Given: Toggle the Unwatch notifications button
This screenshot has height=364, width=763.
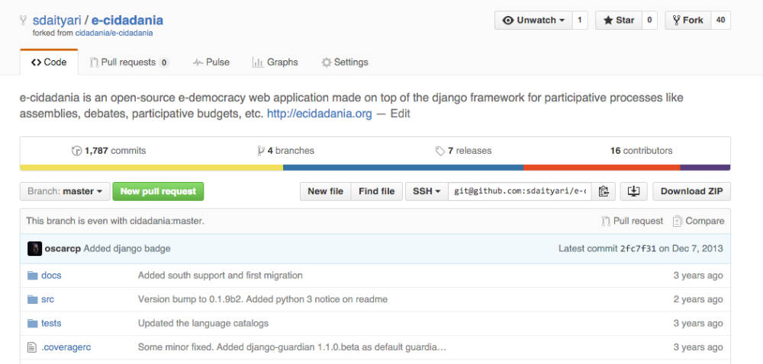Looking at the screenshot, I should point(533,21).
